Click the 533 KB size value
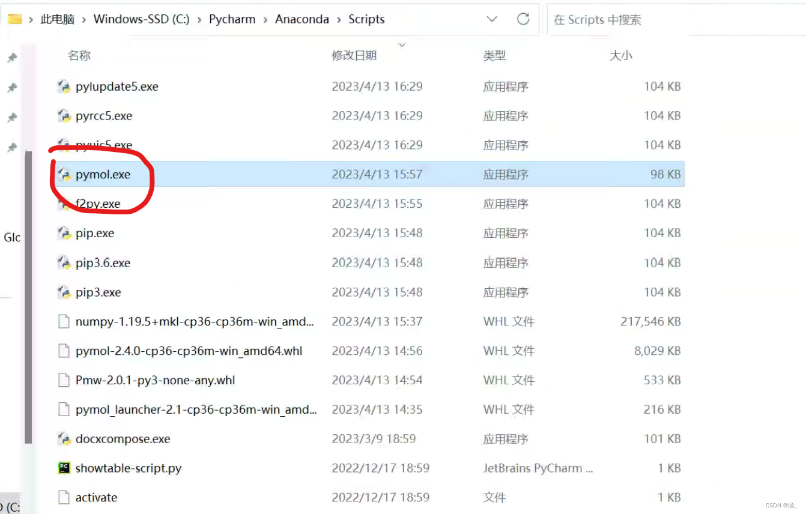This screenshot has height=514, width=806. tap(662, 381)
